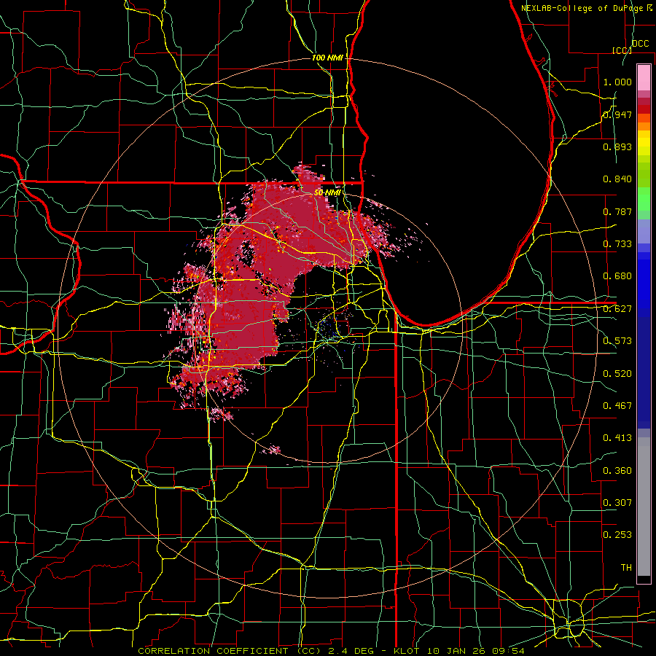Select the 0.467 scale value
This screenshot has width=656, height=656.
pos(617,406)
